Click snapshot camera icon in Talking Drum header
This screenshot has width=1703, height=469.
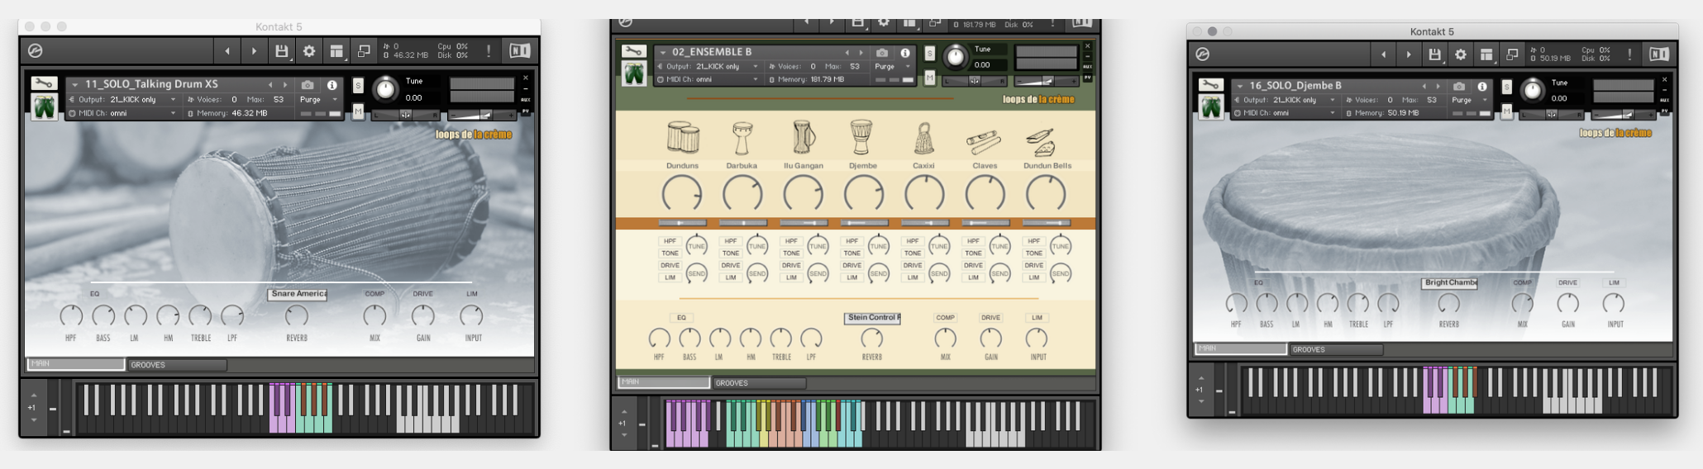point(308,84)
